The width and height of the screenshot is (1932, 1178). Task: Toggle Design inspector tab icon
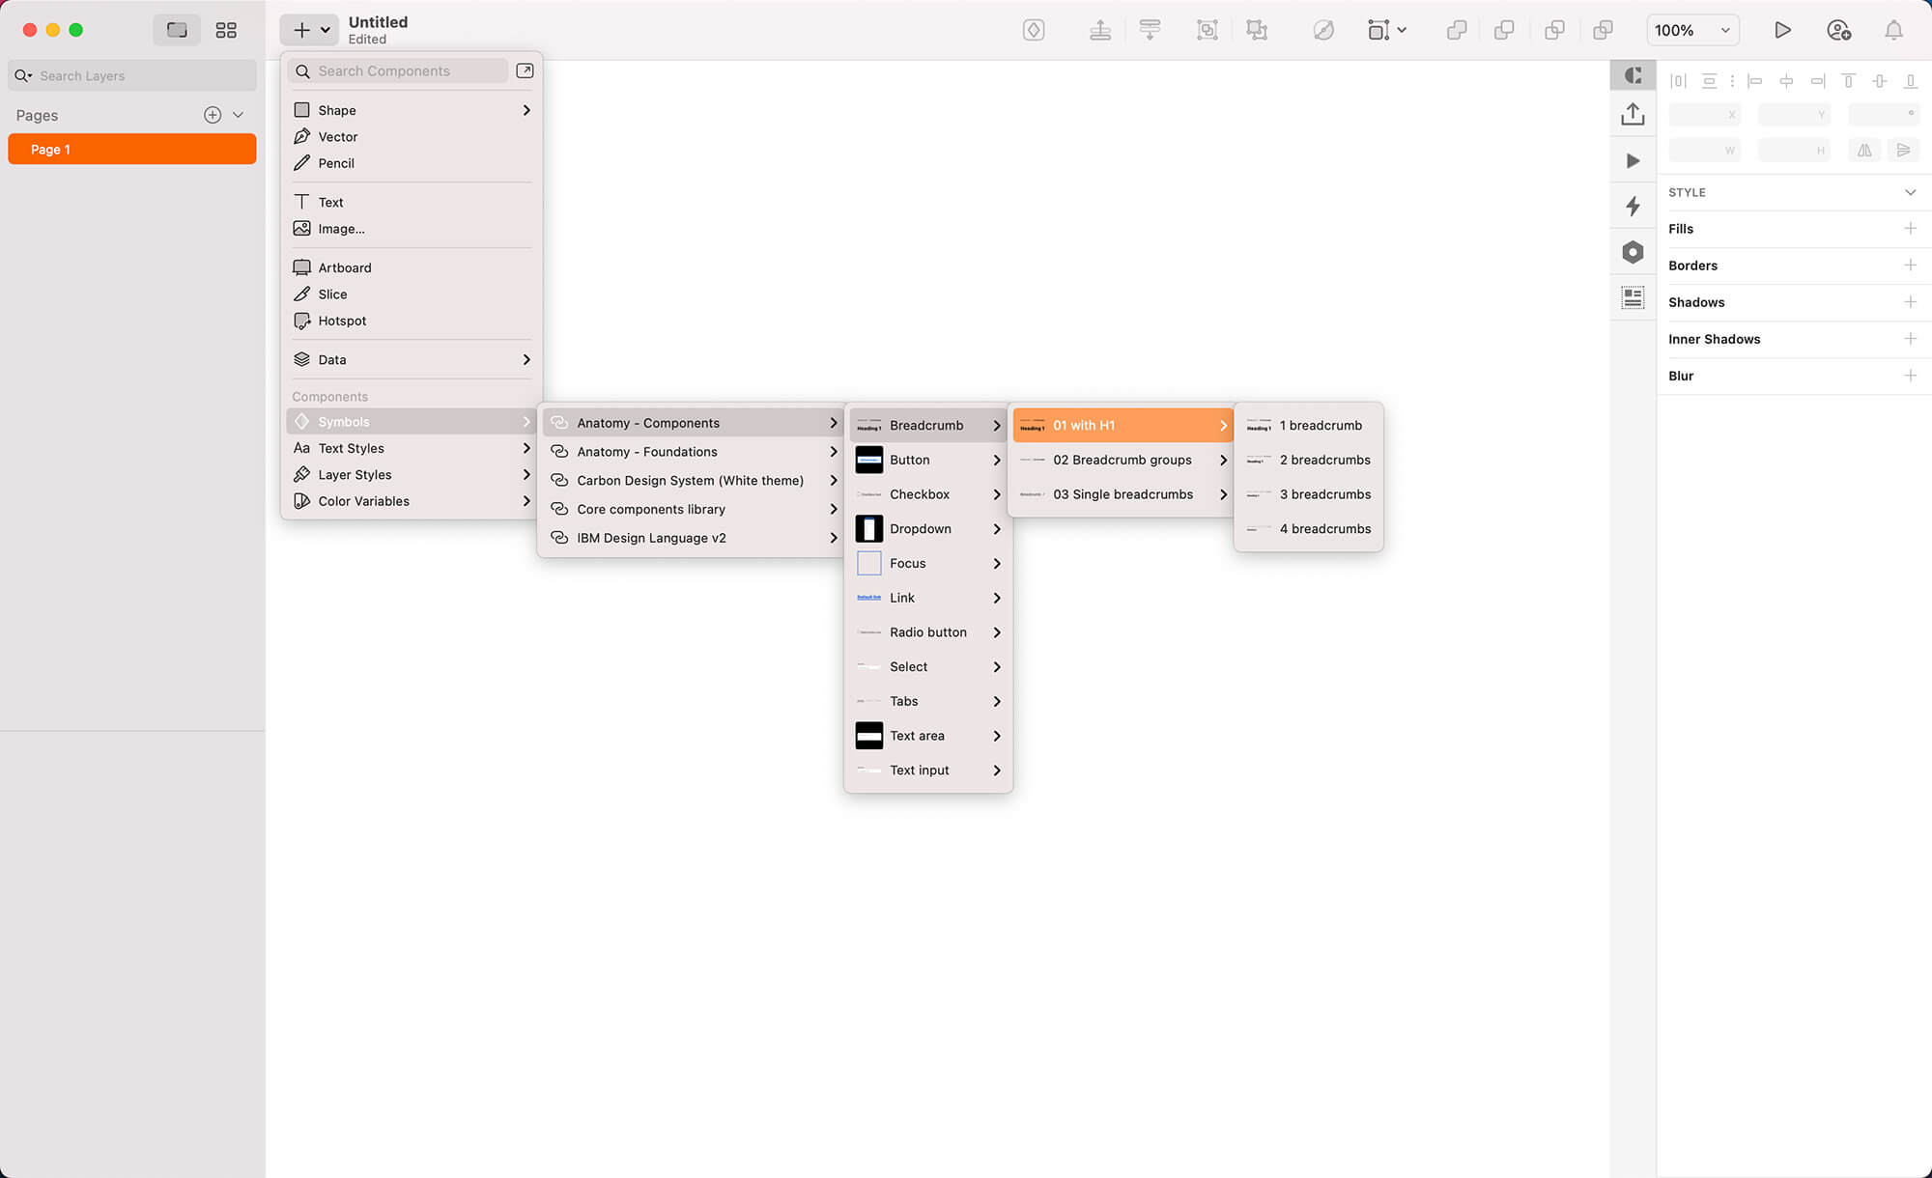1633,75
